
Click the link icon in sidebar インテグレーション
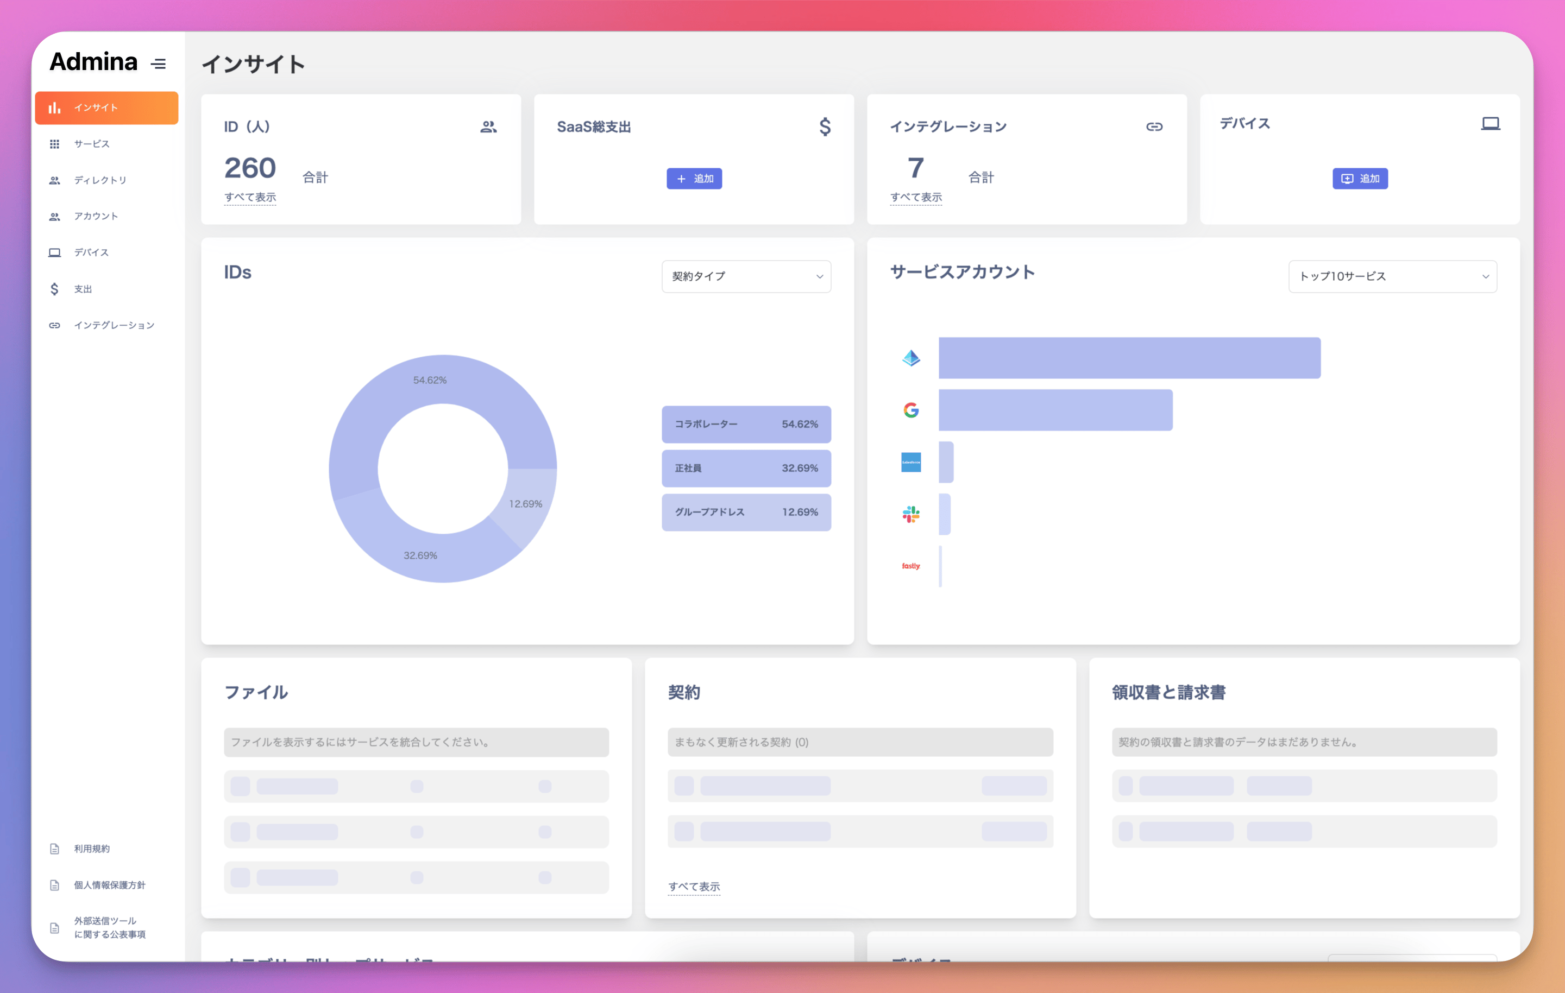(54, 325)
